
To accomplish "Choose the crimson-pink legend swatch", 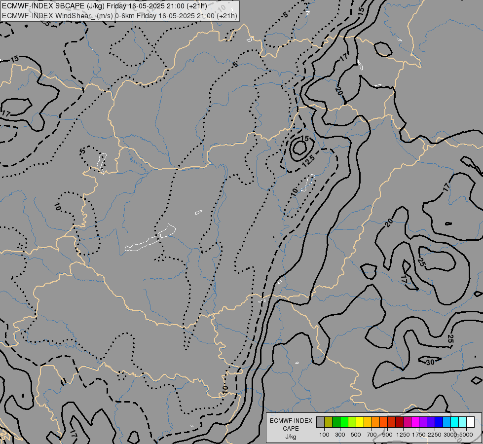I will coord(407,422).
